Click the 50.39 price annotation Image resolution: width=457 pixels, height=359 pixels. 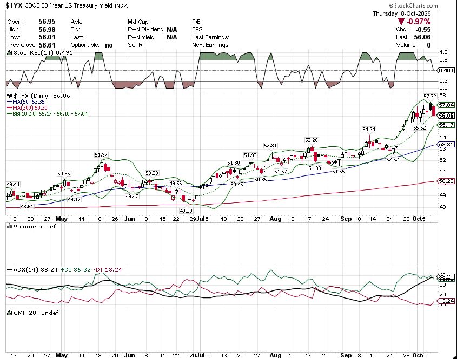(152, 173)
